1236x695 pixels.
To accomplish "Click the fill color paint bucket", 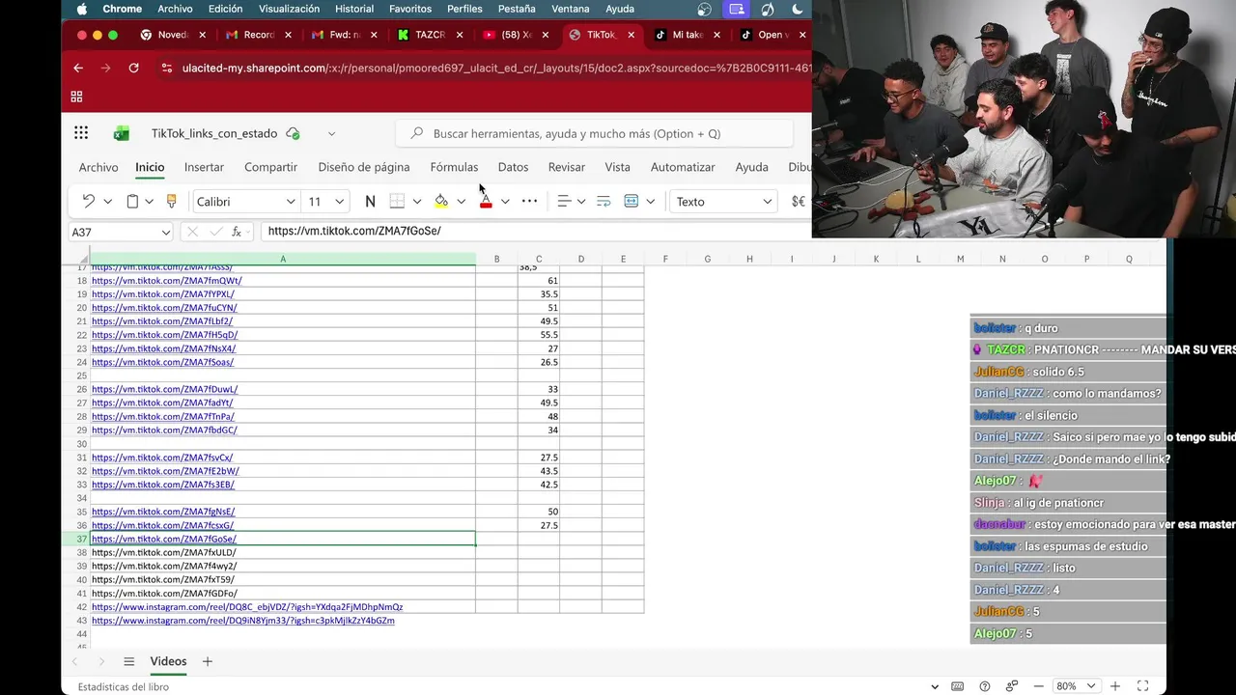I will pos(441,201).
